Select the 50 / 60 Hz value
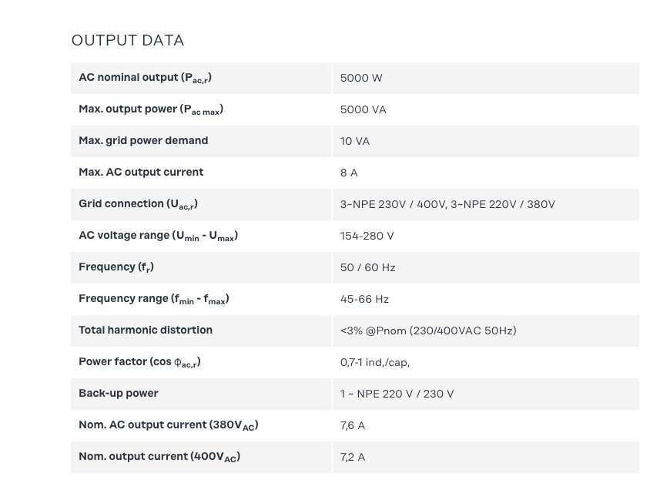 367,267
